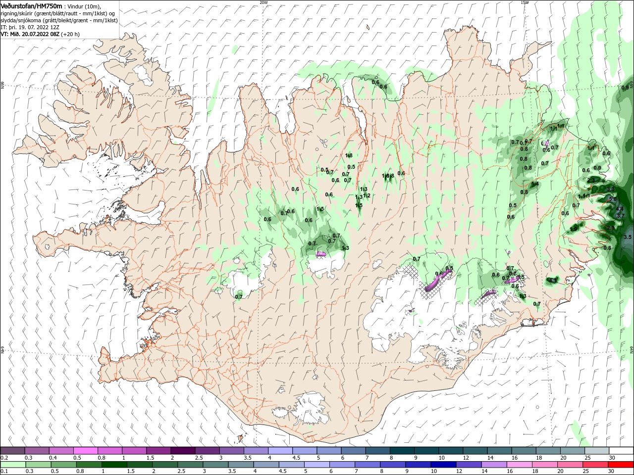Select snow legend swatch between 6 and 7
Viewport: 634px width, 475px height.
pyautogui.click(x=353, y=451)
